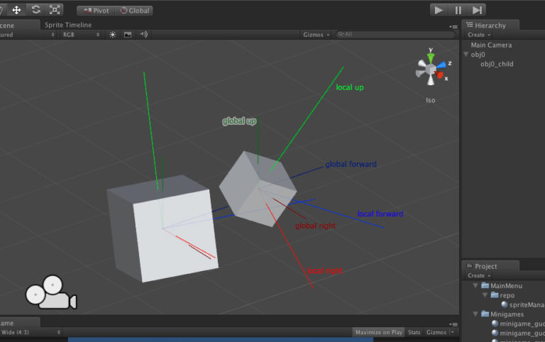Screen dimensions: 545x342
Task: Click the Step forward button
Action: tap(477, 10)
